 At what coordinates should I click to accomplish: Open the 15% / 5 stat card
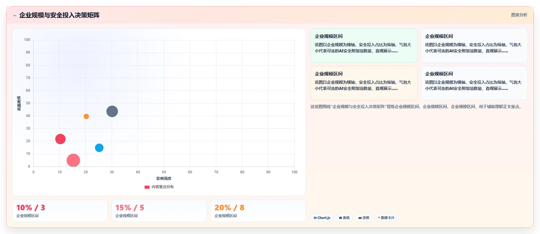click(x=159, y=211)
